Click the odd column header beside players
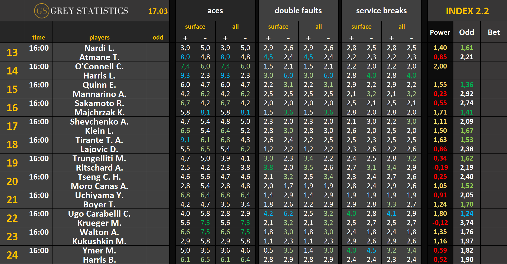Image resolution: width=507 pixels, height=264 pixels. pos(158,37)
